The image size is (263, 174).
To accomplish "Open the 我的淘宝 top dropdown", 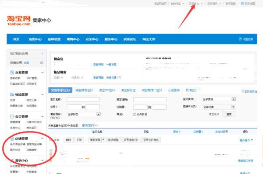I will click(178, 3).
